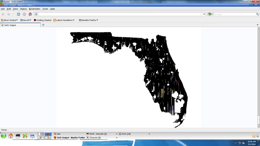Open the Windows volume tray icon
This screenshot has height=146, width=260.
coord(244,143)
